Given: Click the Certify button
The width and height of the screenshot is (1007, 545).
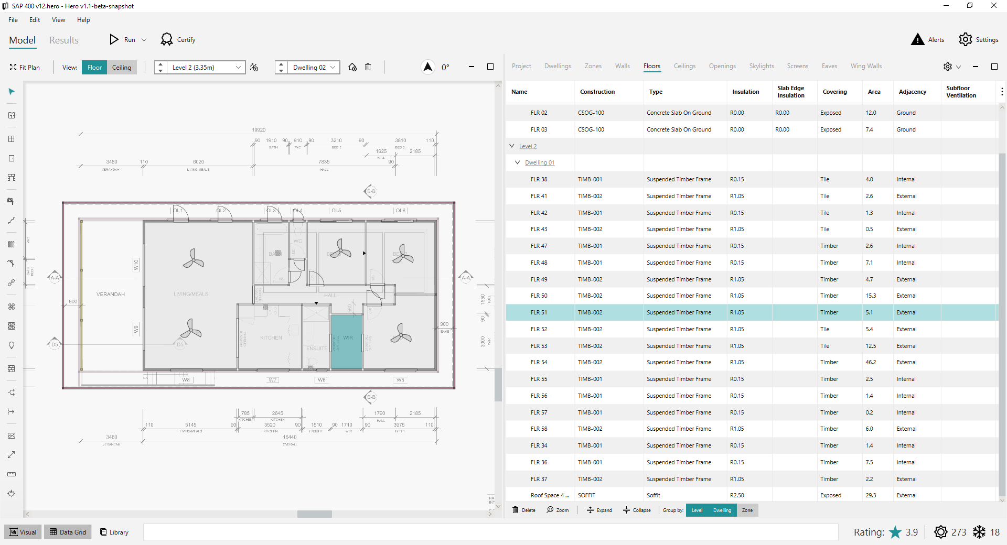Looking at the screenshot, I should click(178, 40).
